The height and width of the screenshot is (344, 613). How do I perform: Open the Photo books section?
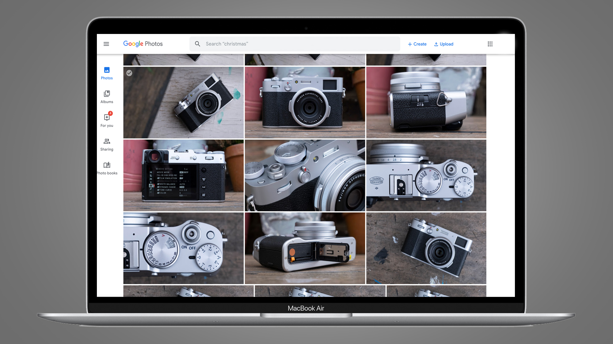[107, 168]
